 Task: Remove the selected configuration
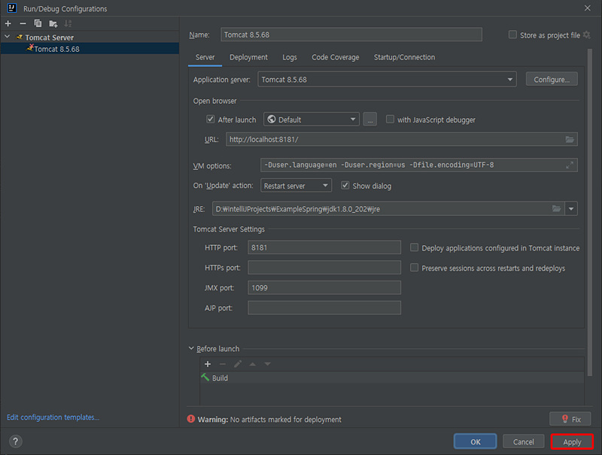pos(23,24)
